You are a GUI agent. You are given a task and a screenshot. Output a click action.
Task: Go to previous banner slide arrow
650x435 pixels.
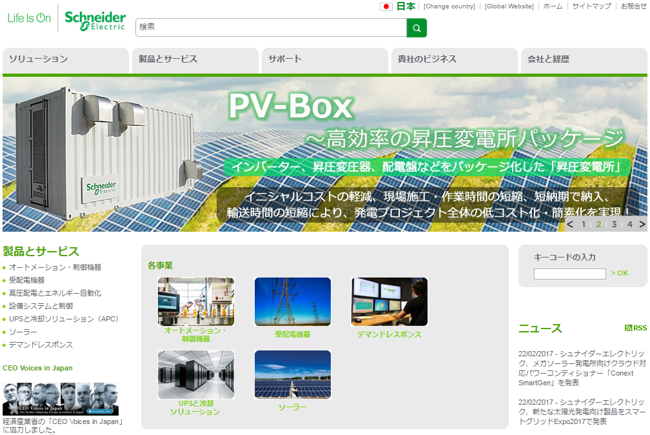[571, 225]
